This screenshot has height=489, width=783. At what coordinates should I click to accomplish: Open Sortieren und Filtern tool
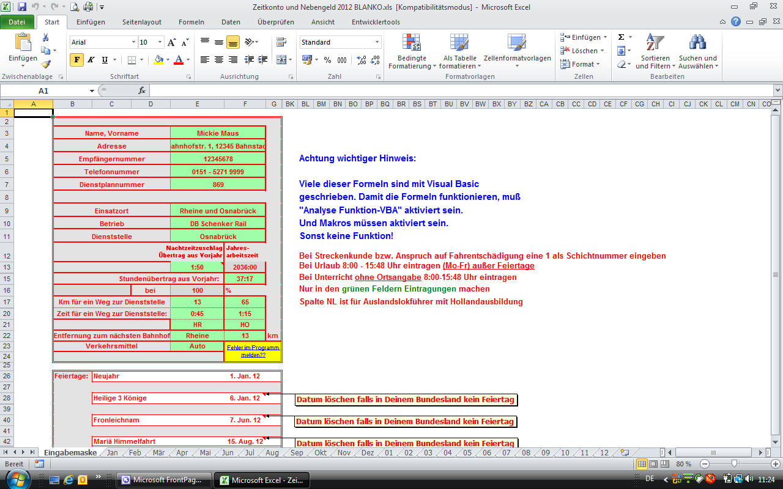tap(655, 51)
